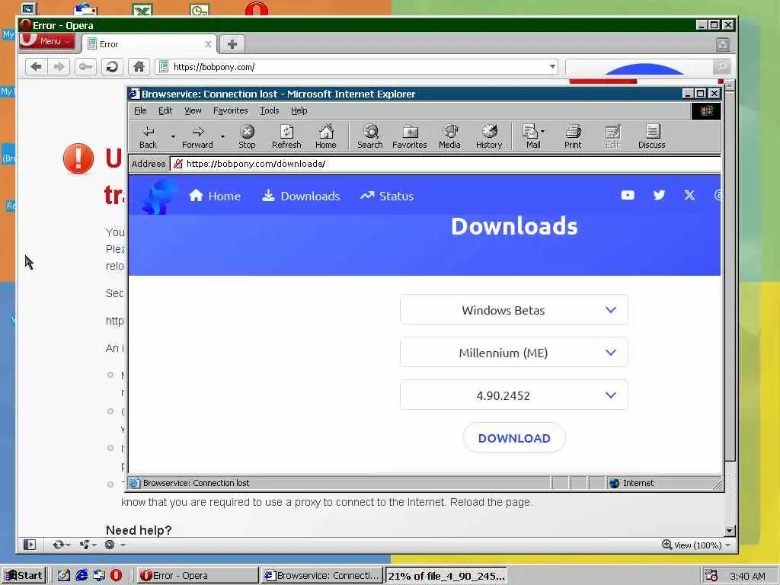Click the Print icon in Internet Explorer

[573, 137]
